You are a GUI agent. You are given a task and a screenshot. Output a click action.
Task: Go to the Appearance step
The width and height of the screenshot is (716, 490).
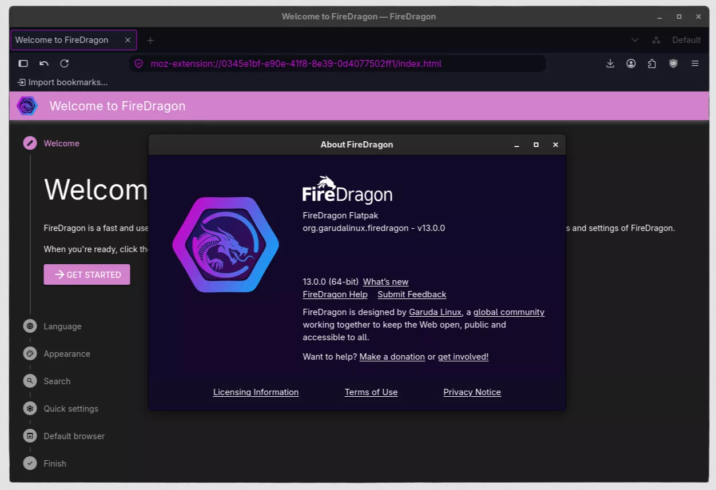67,353
